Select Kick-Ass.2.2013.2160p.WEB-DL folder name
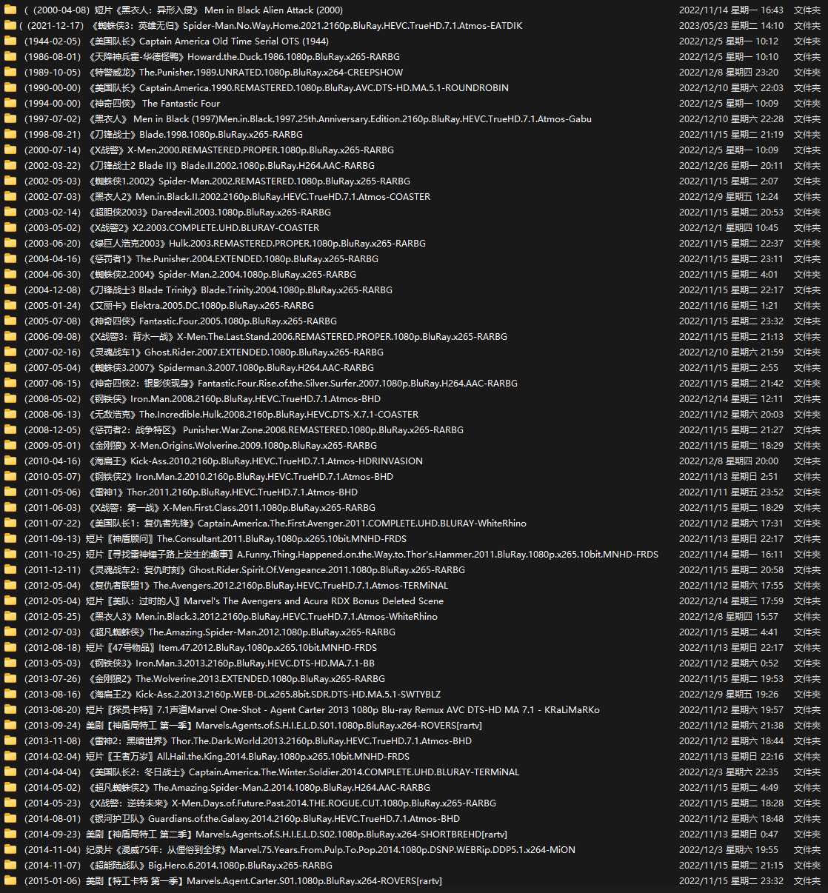The image size is (828, 893). pyautogui.click(x=232, y=695)
